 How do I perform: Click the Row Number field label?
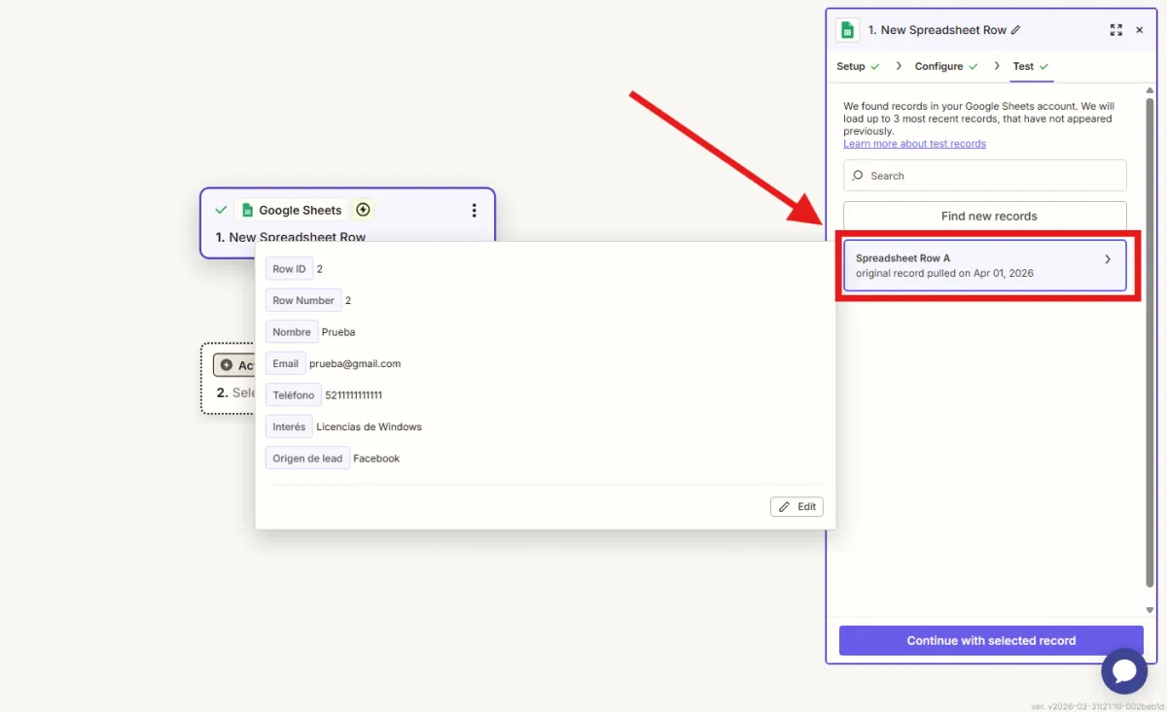click(x=303, y=300)
